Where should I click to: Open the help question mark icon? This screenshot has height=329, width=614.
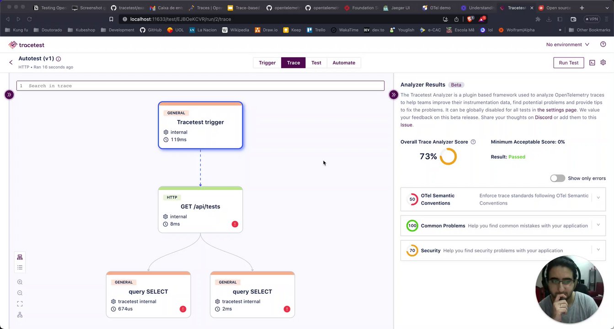tap(603, 44)
